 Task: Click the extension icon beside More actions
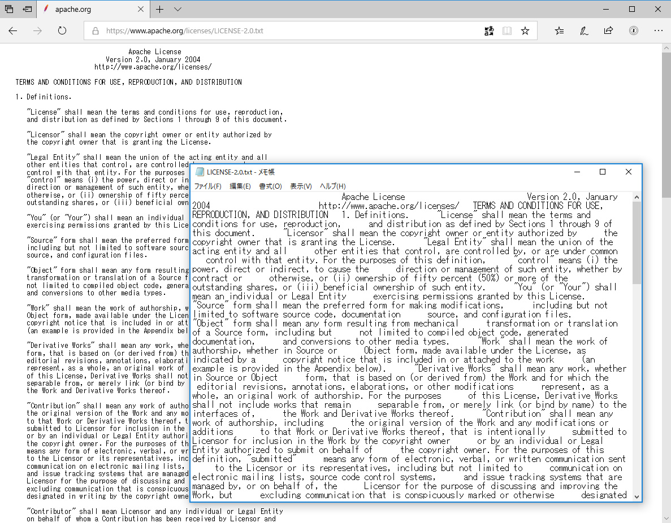coord(634,31)
